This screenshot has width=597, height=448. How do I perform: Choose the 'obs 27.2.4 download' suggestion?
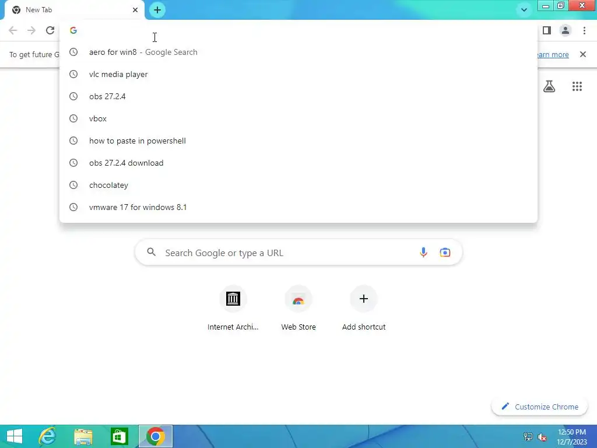tap(298, 163)
